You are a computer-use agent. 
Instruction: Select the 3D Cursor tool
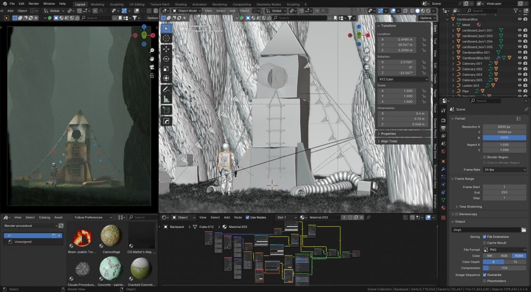(166, 38)
